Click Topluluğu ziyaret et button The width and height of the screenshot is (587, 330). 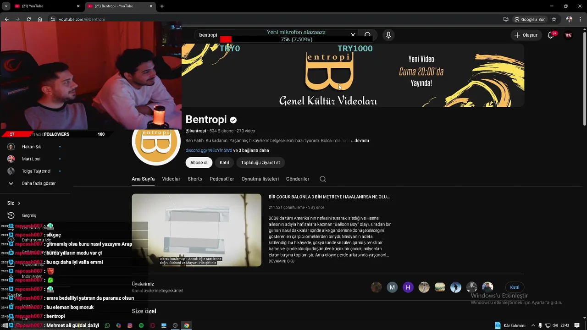coord(260,162)
